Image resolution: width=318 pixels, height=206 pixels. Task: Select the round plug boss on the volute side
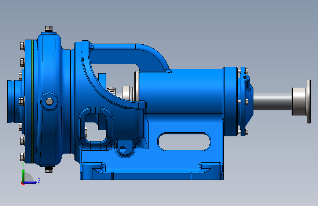(x=49, y=102)
